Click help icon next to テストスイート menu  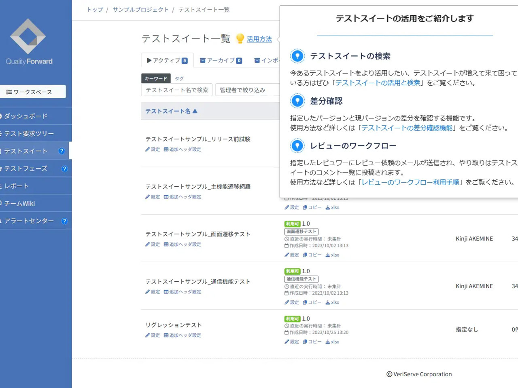[62, 151]
